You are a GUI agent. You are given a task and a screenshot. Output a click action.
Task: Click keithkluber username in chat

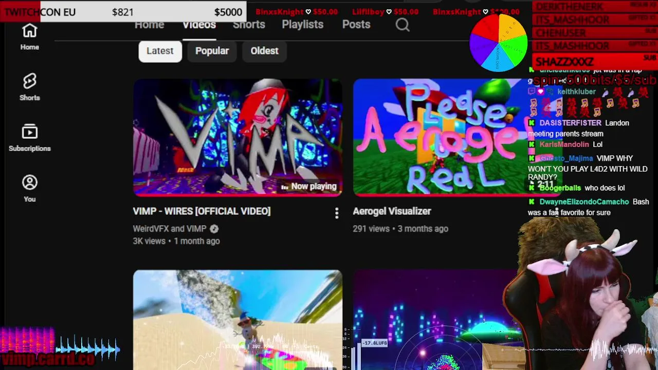(x=576, y=91)
